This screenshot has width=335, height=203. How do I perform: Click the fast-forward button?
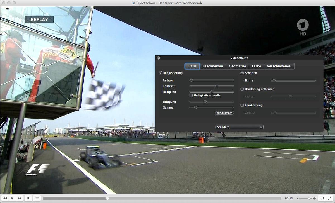coord(20,198)
